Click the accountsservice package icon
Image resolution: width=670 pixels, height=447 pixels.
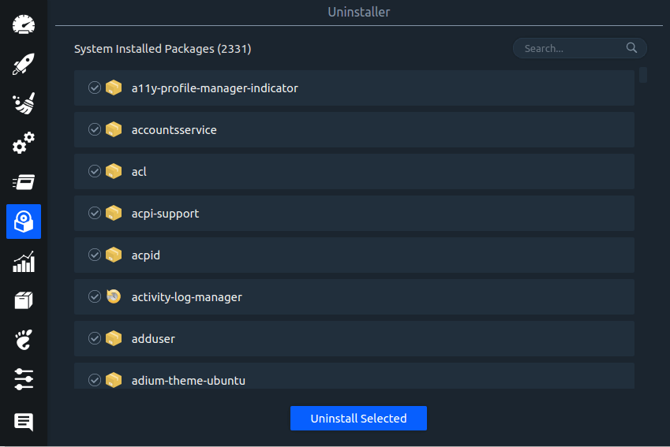[x=114, y=129]
